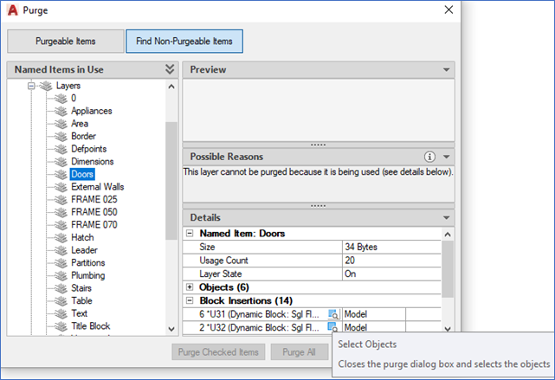Screen dimensions: 555x380
Task: Collapse the Layers tree node
Action: (x=31, y=86)
